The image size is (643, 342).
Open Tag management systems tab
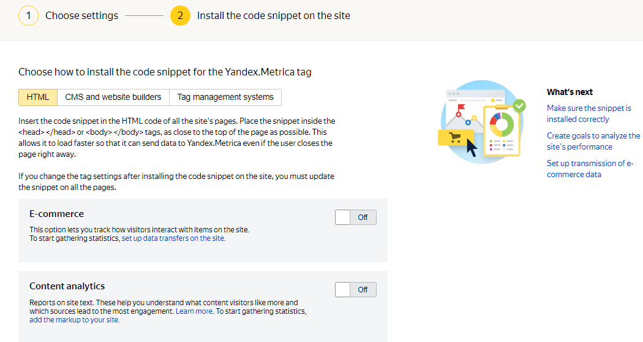225,97
